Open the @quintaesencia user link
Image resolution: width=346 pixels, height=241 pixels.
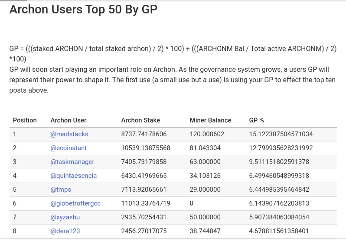point(74,176)
